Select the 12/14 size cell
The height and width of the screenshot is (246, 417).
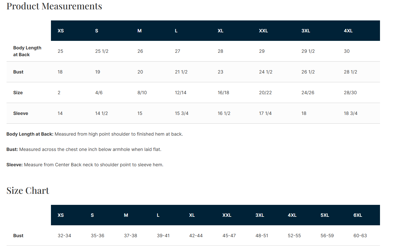click(180, 92)
